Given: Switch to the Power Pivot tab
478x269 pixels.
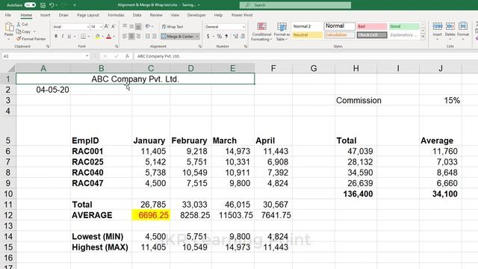Looking at the screenshot, I should click(x=242, y=15).
